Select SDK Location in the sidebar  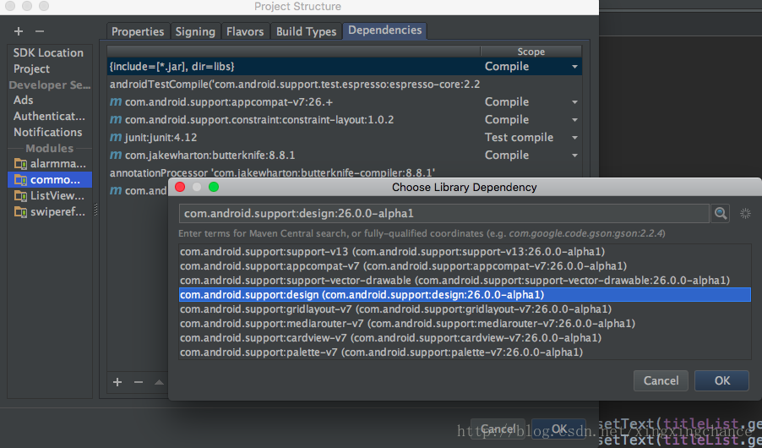[48, 52]
